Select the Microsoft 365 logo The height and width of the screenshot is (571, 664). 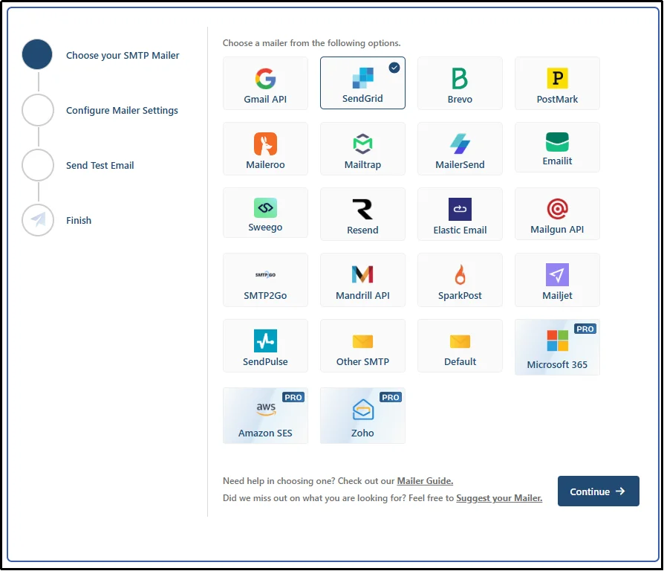tap(557, 341)
